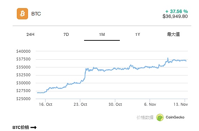This screenshot has width=199, height=131.
Task: Click the 23. Oct date label
Action: pyautogui.click(x=80, y=104)
